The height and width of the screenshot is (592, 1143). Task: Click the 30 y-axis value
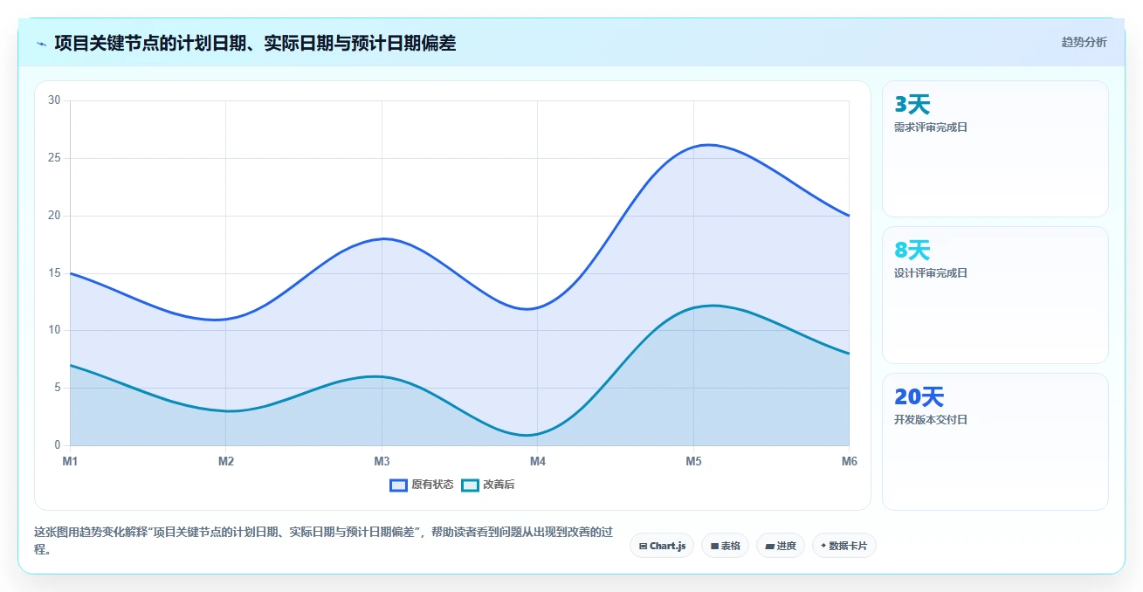pos(54,100)
